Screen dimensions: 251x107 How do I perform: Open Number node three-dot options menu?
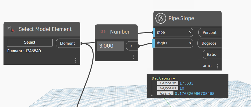(134, 57)
